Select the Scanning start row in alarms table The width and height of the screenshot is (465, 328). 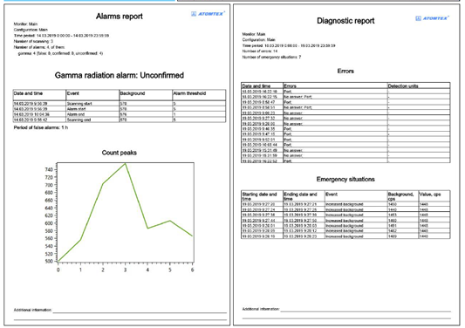point(120,104)
